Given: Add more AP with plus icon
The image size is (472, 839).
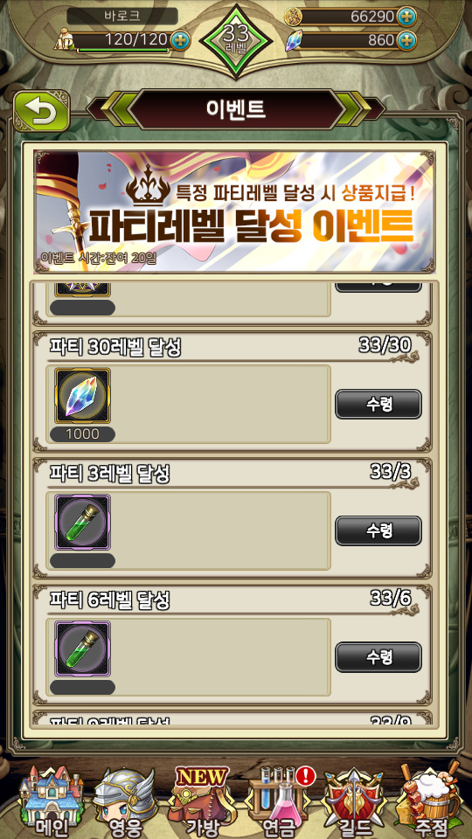Looking at the screenshot, I should pos(180,41).
